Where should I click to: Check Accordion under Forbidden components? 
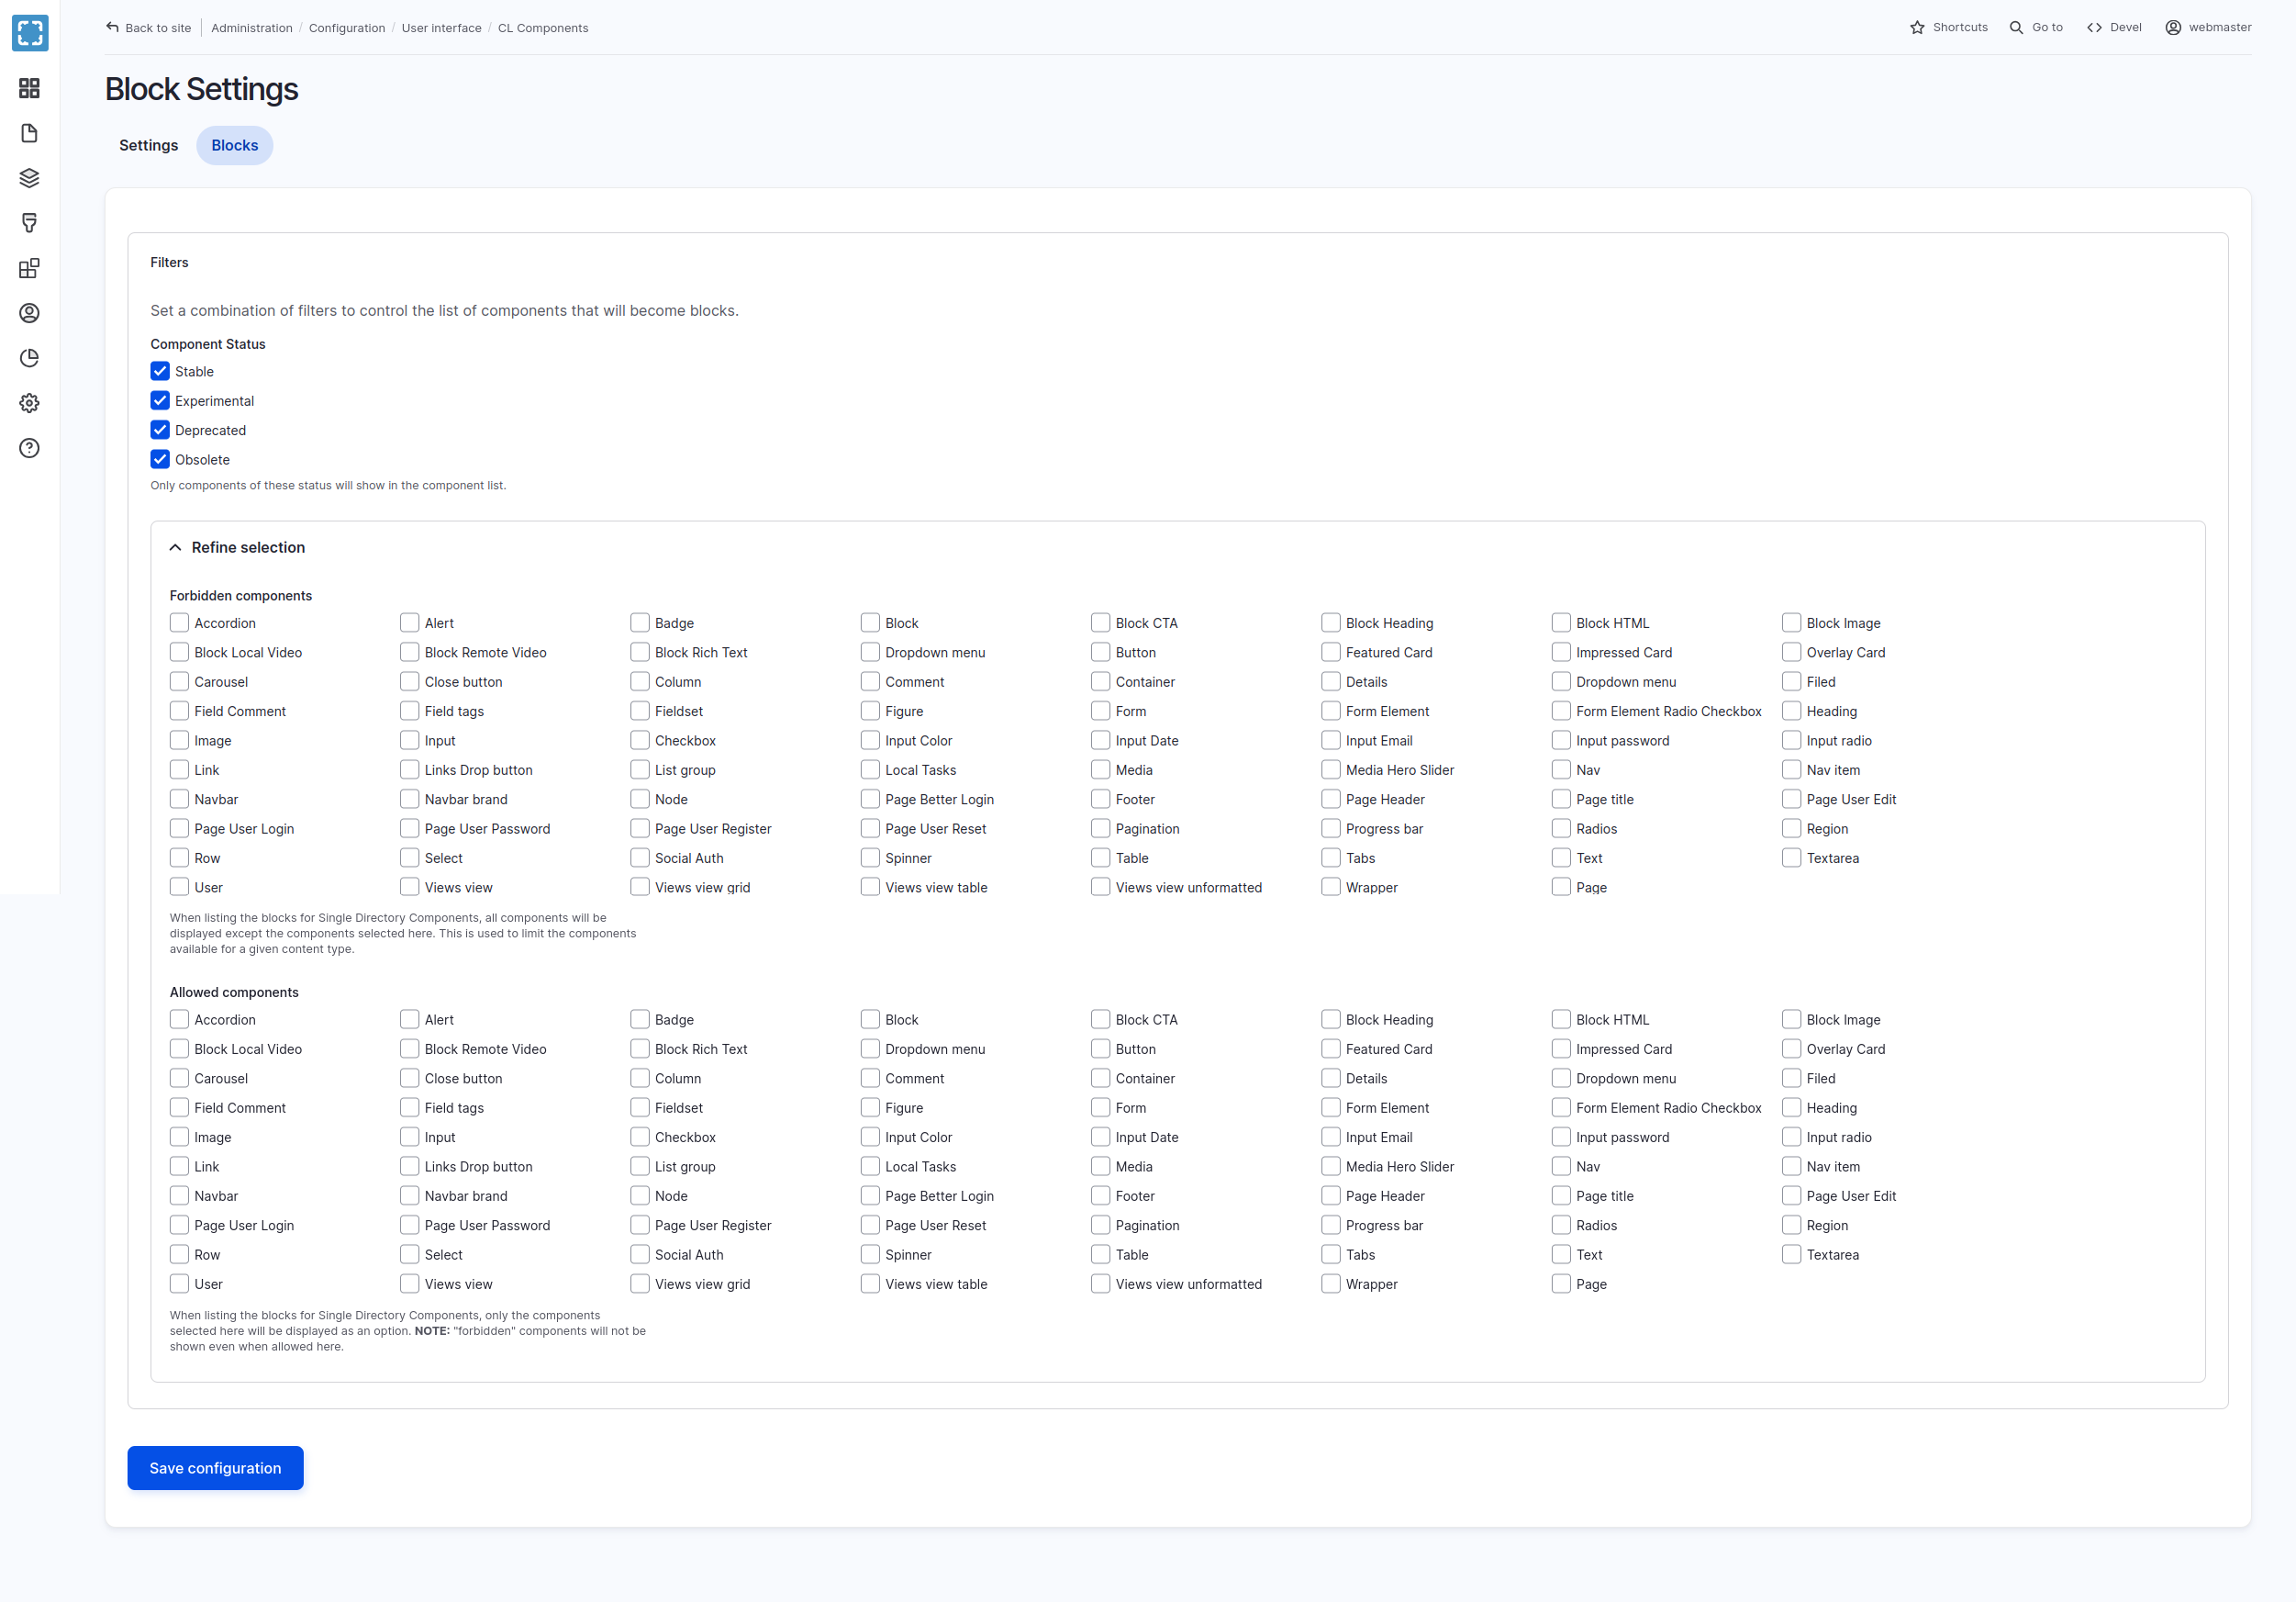coord(179,622)
